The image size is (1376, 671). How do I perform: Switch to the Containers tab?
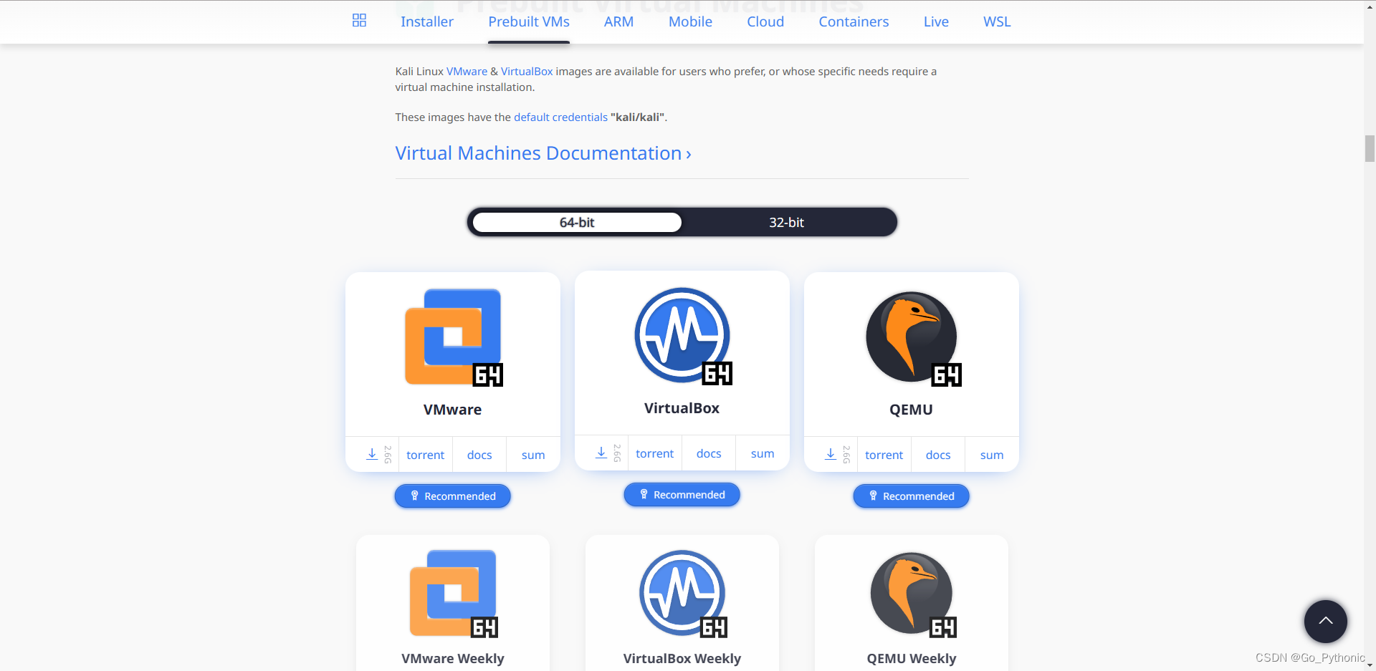tap(854, 21)
